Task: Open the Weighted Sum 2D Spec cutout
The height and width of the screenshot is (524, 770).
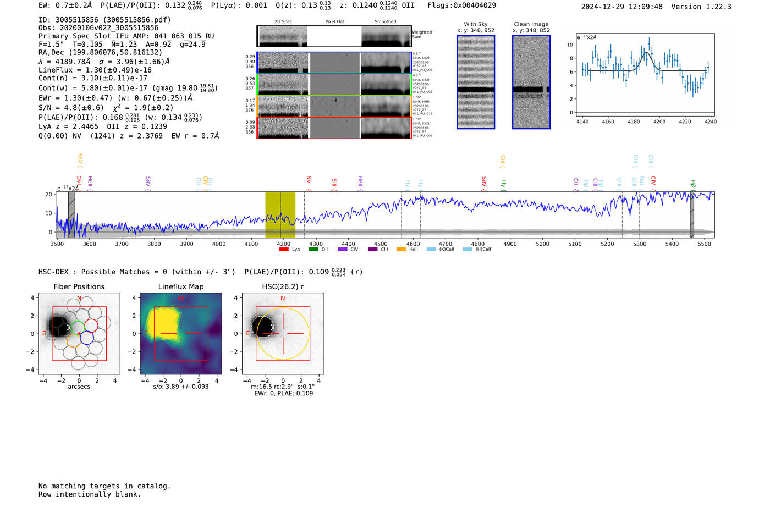Action: tap(282, 36)
